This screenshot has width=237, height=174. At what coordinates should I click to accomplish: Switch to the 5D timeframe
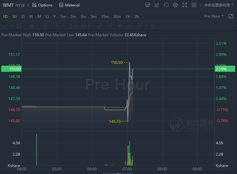pos(15,17)
